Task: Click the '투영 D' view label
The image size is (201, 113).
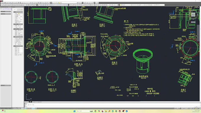Action: [114, 62]
